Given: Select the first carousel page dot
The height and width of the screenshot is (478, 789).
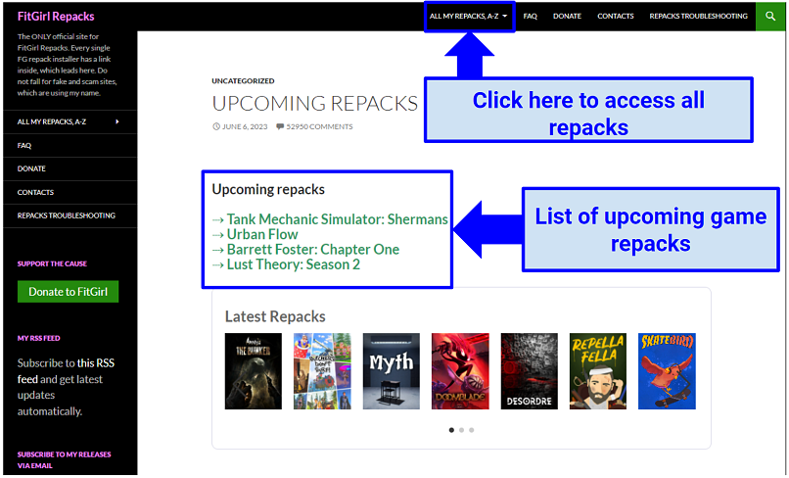Looking at the screenshot, I should tap(451, 430).
